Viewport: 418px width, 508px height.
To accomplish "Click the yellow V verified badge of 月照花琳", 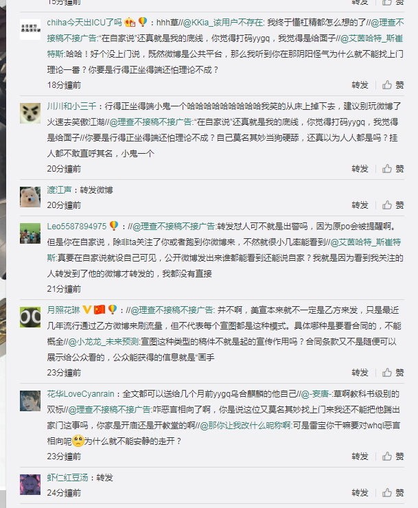I will [x=86, y=310].
